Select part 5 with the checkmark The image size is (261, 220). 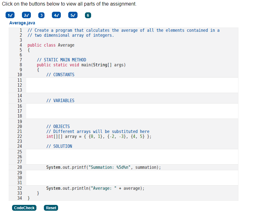[x=73, y=15]
